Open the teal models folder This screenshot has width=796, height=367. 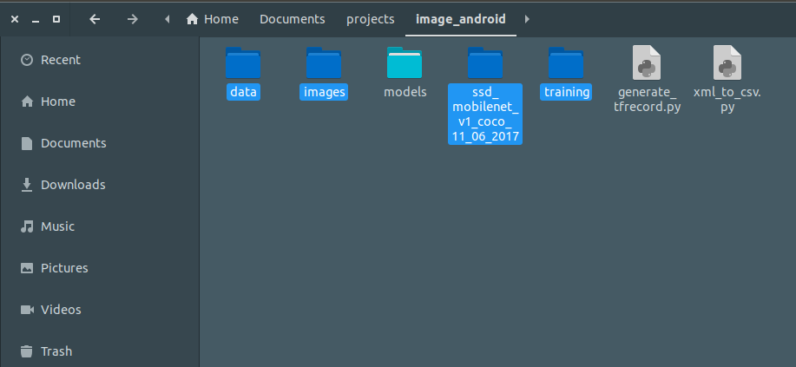(405, 63)
